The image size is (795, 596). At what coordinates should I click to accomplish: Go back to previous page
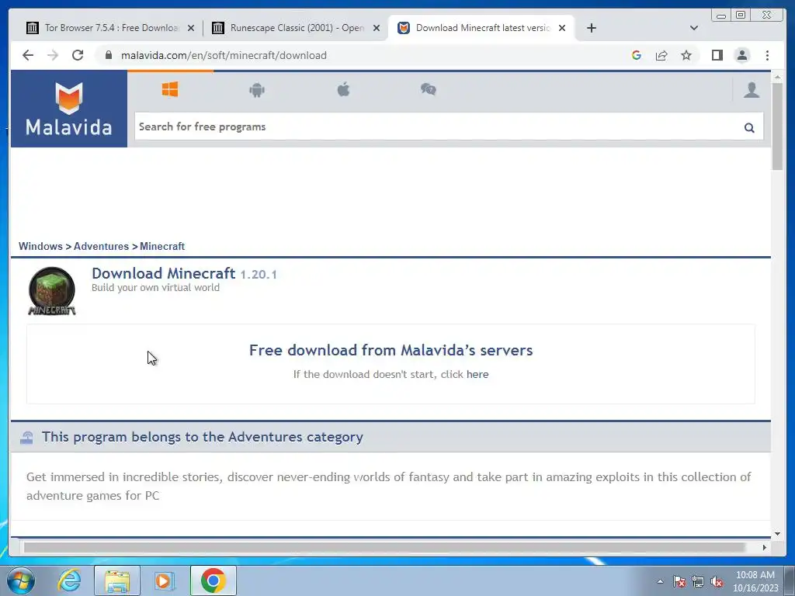[28, 55]
